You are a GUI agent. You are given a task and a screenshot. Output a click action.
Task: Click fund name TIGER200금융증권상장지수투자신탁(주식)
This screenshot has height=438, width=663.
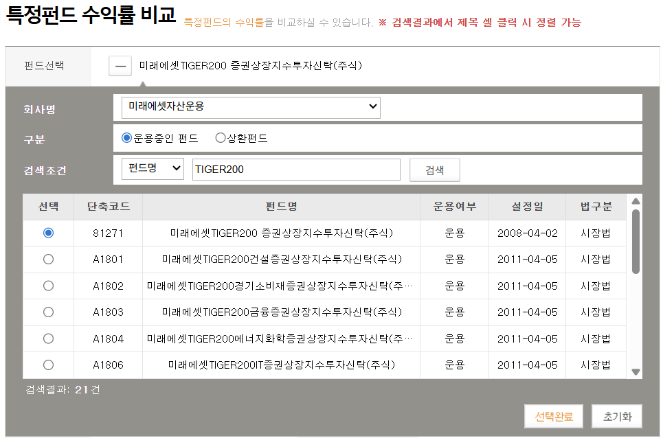click(282, 312)
